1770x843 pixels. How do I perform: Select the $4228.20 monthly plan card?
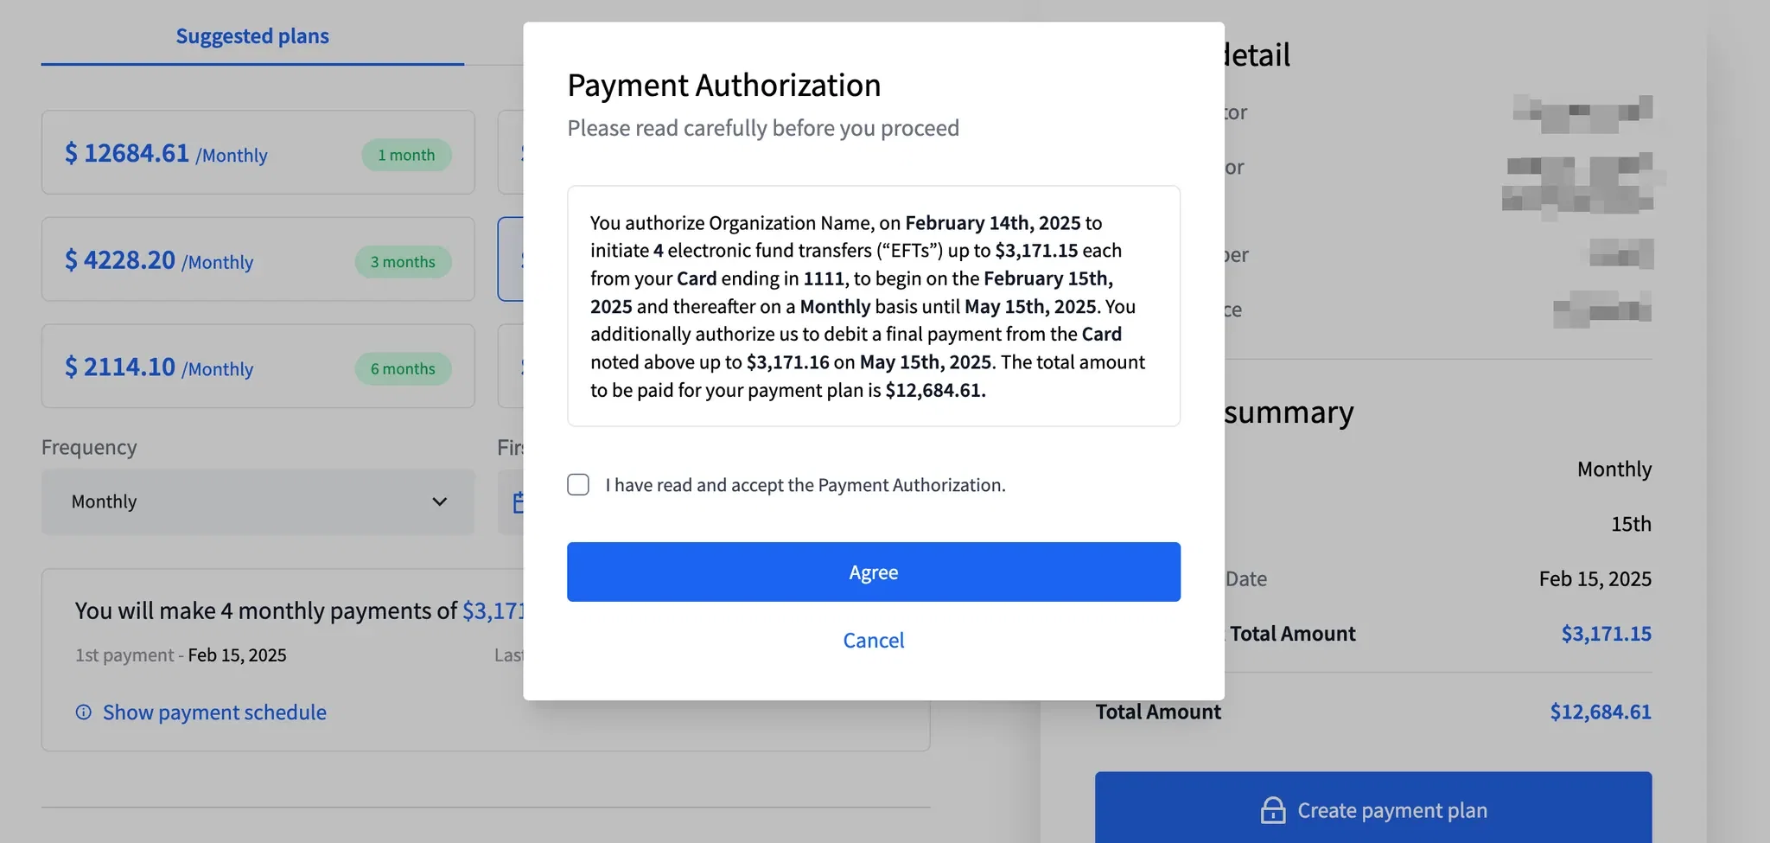(258, 259)
